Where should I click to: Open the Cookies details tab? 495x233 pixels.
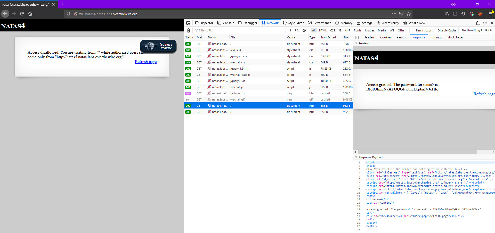(386, 37)
